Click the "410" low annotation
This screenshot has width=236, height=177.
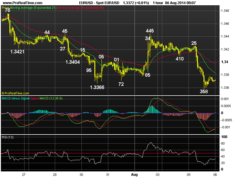(x=180, y=59)
